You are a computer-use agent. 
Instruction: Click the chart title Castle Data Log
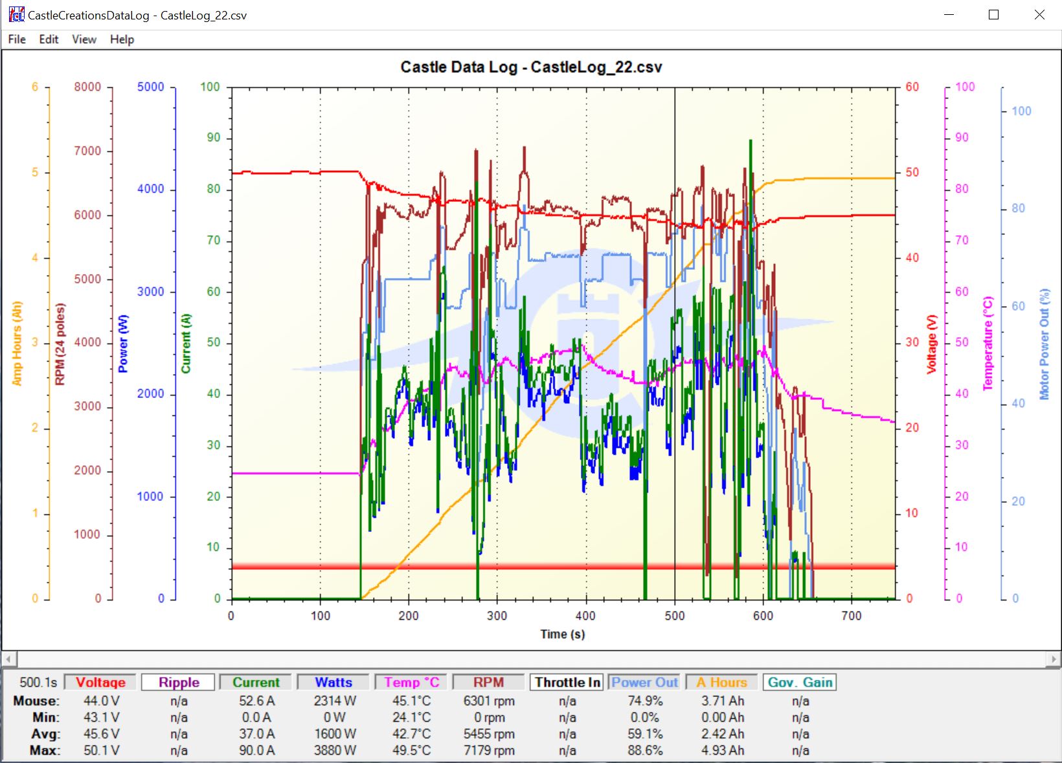(531, 67)
